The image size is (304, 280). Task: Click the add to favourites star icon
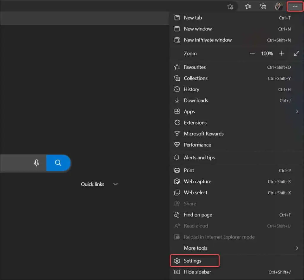(x=230, y=7)
